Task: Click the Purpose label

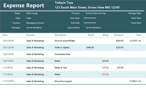Action: pyautogui.click(x=76, y=13)
